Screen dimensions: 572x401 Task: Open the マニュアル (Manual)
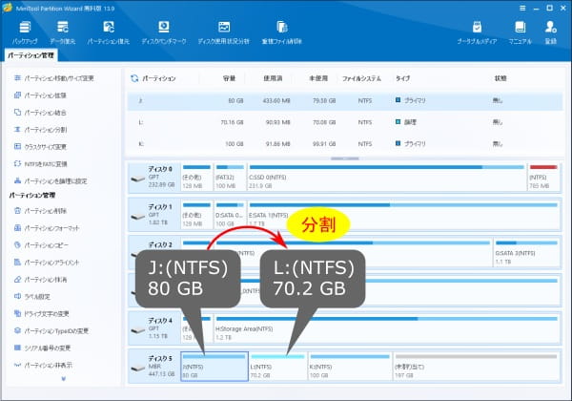coord(520,32)
